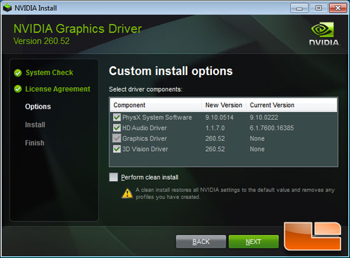Select the Install step in the sidebar

(x=35, y=125)
